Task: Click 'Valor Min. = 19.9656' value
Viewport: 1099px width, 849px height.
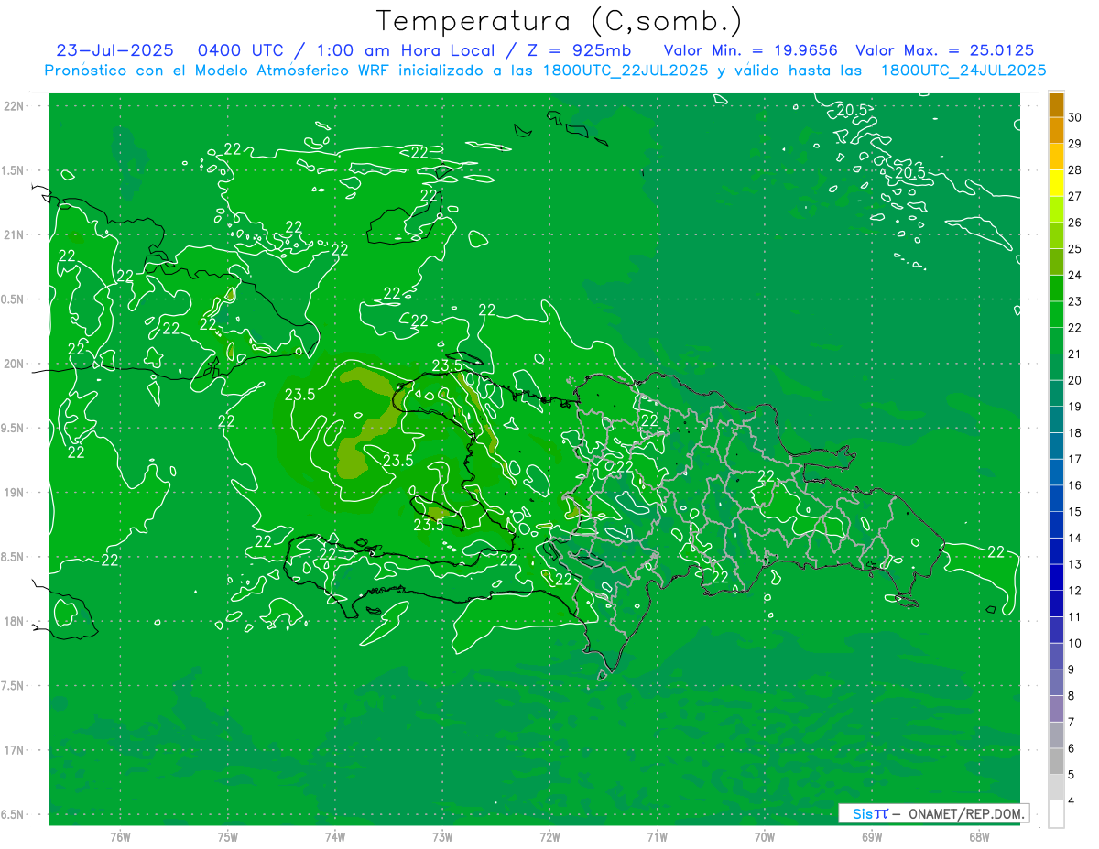Action: point(751,50)
